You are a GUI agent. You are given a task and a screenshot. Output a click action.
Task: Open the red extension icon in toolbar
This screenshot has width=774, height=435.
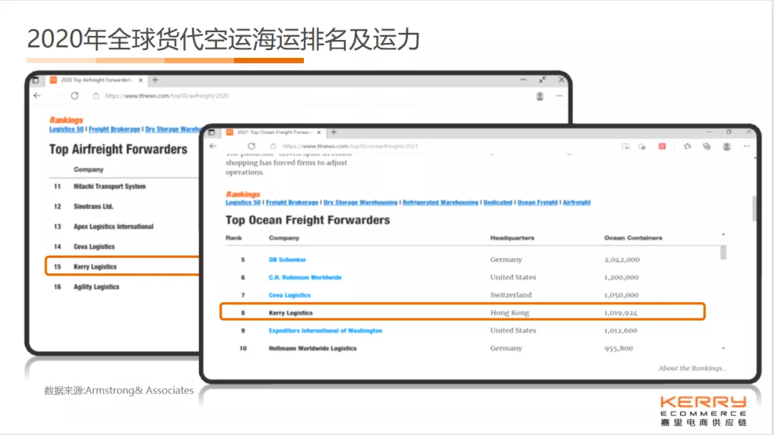pyautogui.click(x=662, y=147)
